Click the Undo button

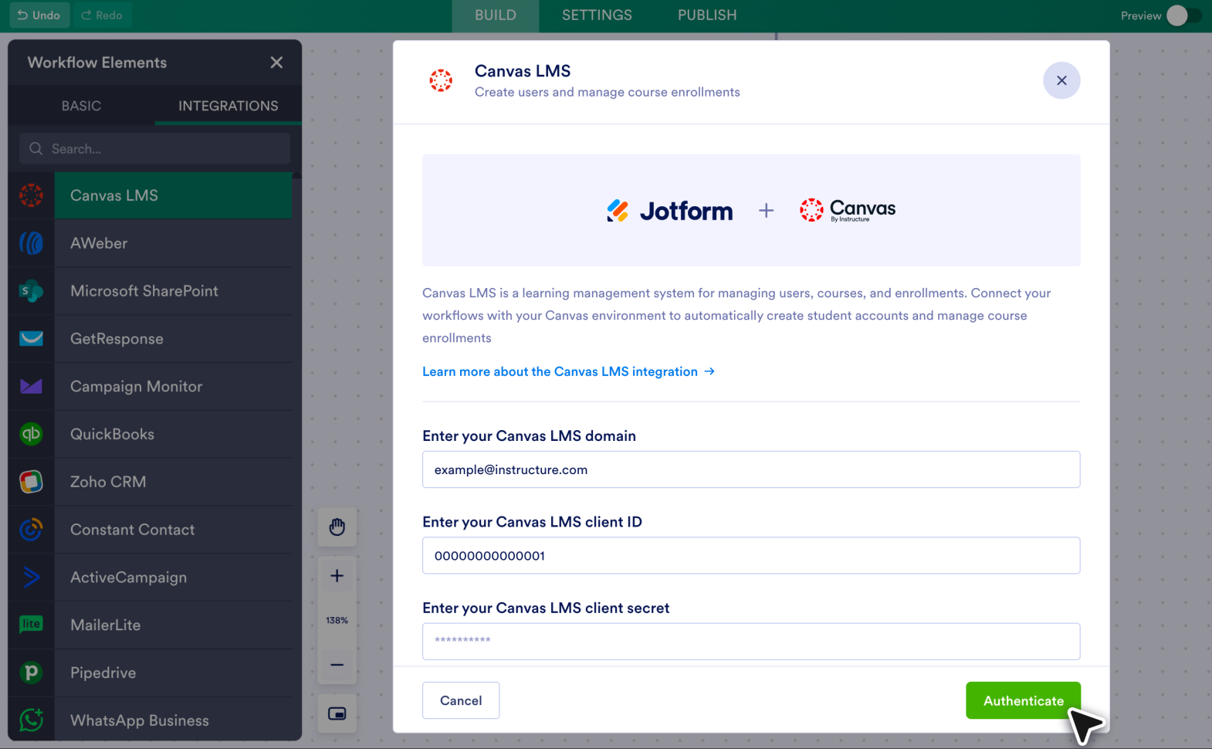click(x=39, y=15)
